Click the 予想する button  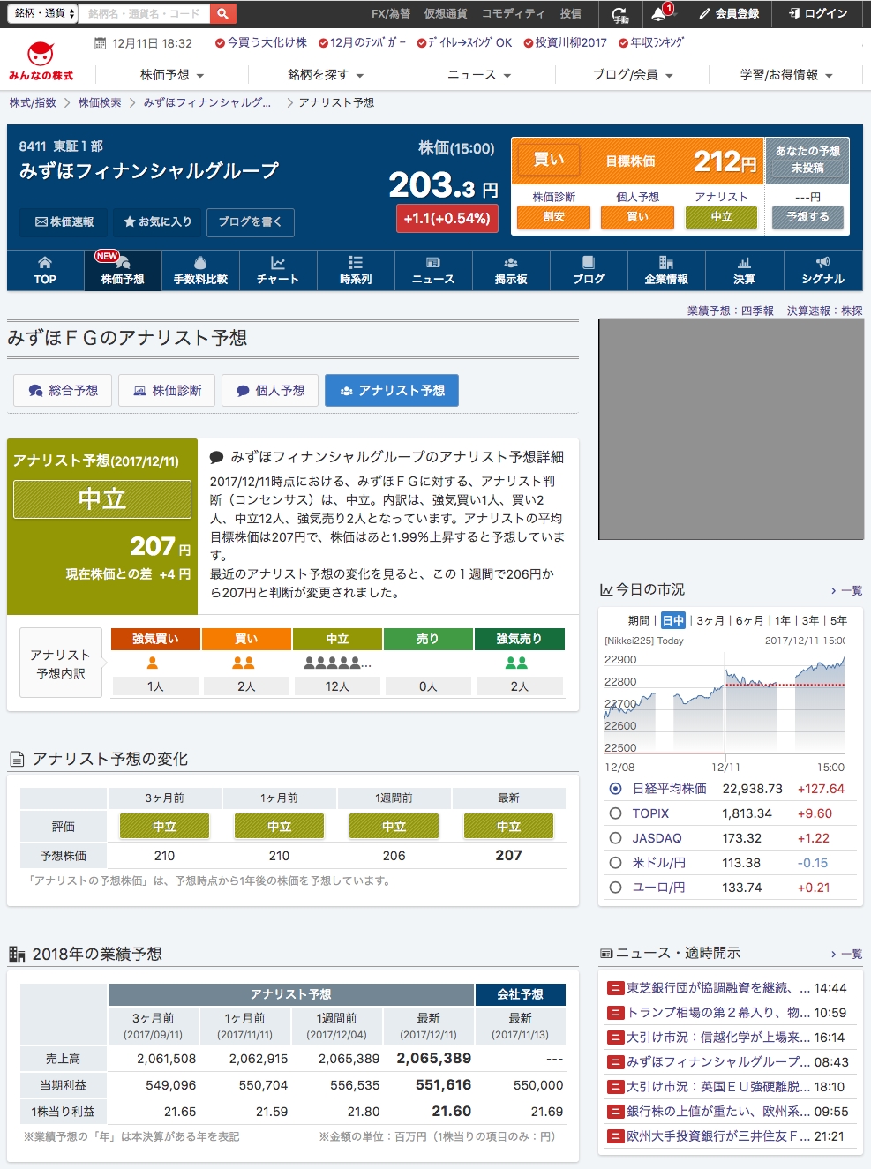tap(807, 217)
